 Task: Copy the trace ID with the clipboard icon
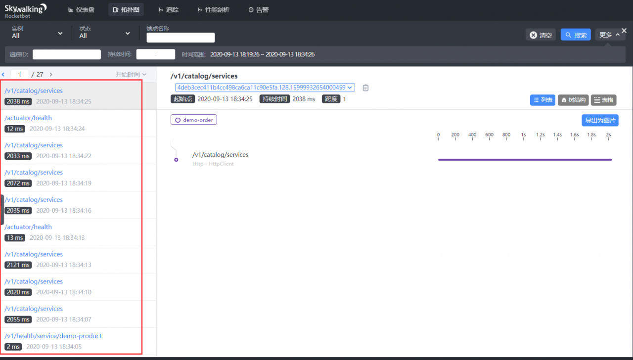tap(365, 88)
